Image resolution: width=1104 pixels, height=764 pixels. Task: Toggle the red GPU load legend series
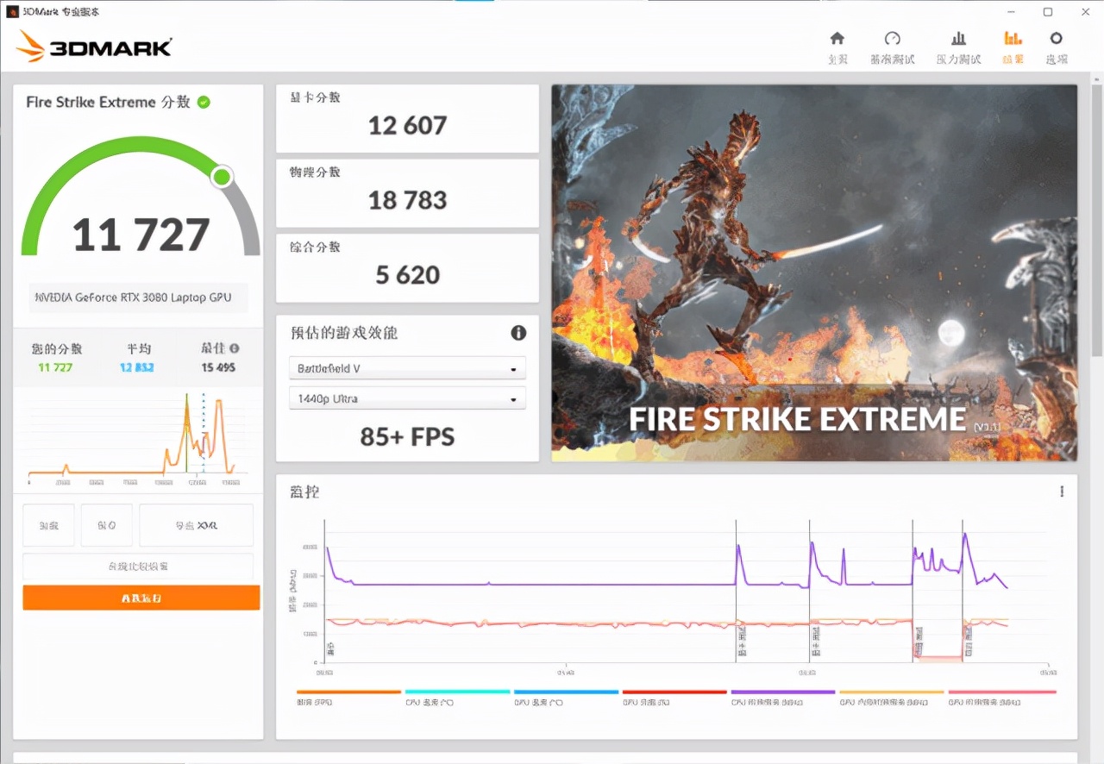[674, 692]
